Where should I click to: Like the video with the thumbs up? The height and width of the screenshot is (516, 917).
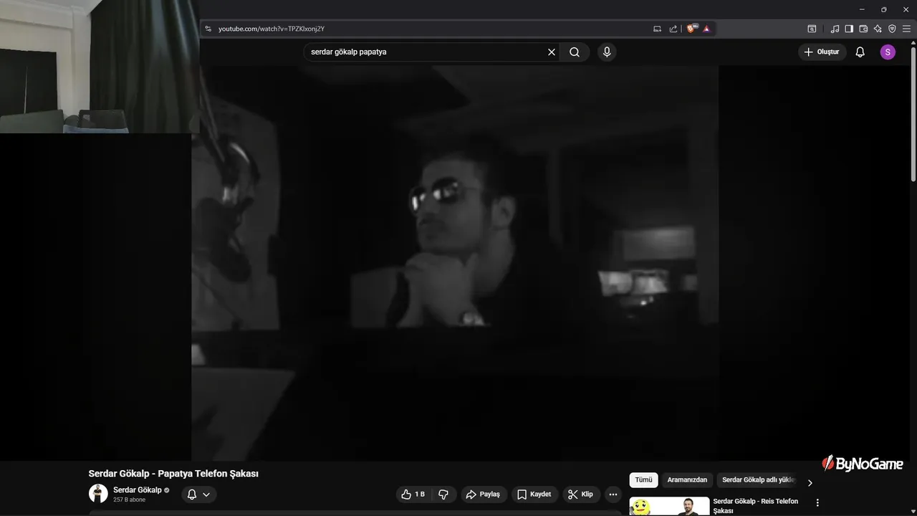coord(413,494)
